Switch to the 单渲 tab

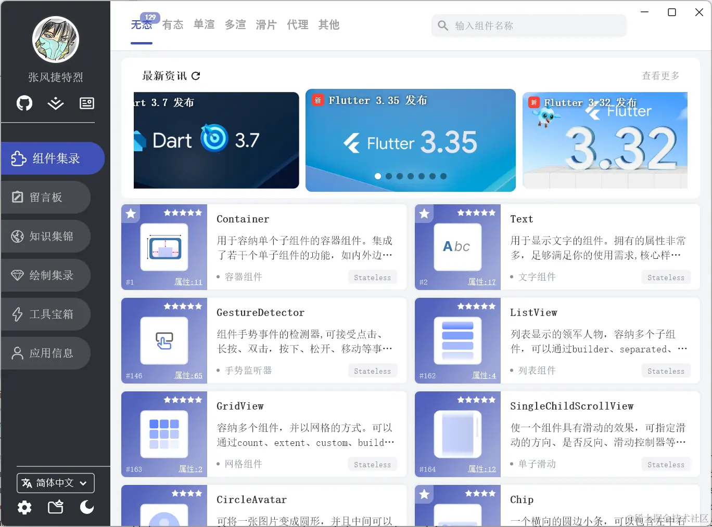(x=204, y=25)
